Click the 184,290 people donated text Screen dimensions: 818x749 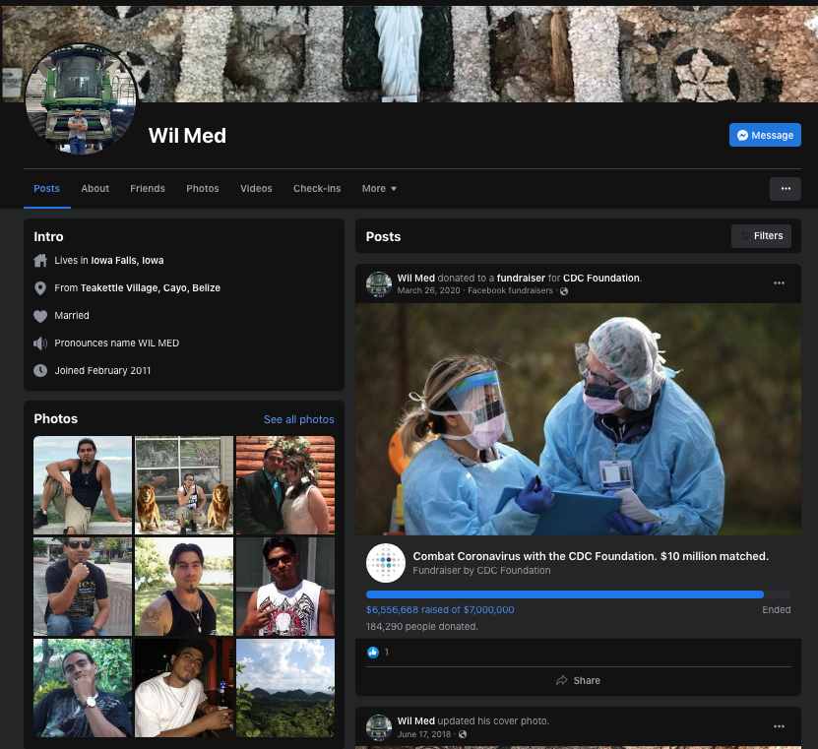[x=422, y=626]
